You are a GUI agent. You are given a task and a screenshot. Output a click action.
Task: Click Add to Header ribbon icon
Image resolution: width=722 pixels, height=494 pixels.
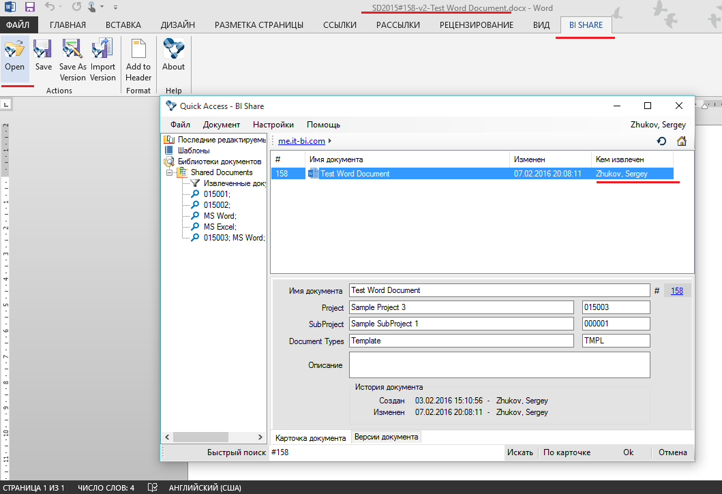(138, 49)
